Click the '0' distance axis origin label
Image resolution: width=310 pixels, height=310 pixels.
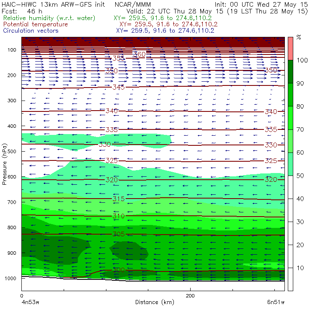(21, 296)
